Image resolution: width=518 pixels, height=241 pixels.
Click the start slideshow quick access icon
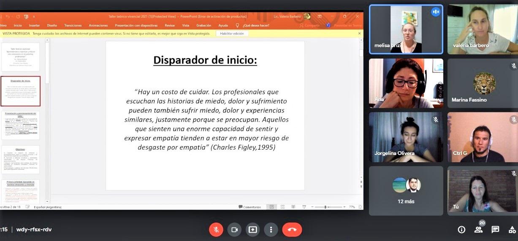26,16
